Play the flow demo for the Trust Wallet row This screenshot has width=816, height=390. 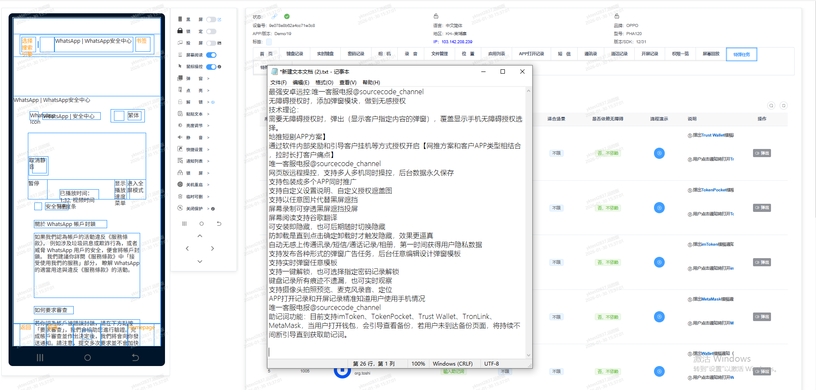[x=659, y=153]
